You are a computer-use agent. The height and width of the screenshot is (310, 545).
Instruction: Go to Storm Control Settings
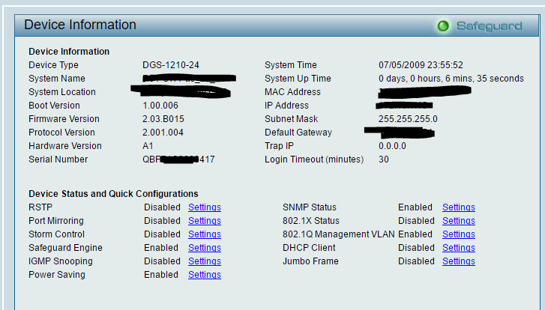pyautogui.click(x=204, y=234)
